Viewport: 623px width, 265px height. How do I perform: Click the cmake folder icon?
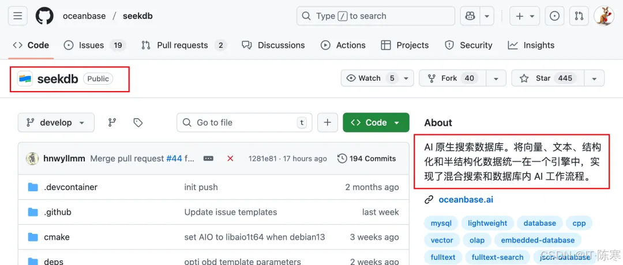(33, 237)
